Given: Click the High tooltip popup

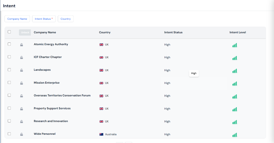Looking at the screenshot, I should [194, 73].
